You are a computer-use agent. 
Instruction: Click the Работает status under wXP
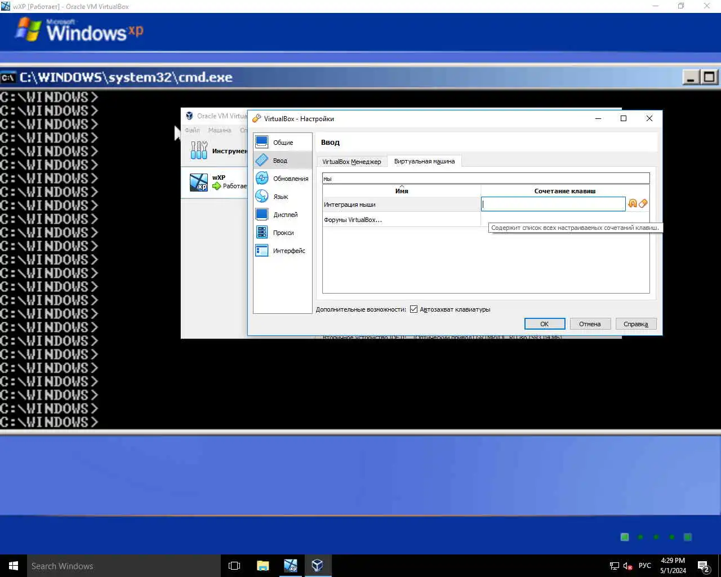click(234, 186)
